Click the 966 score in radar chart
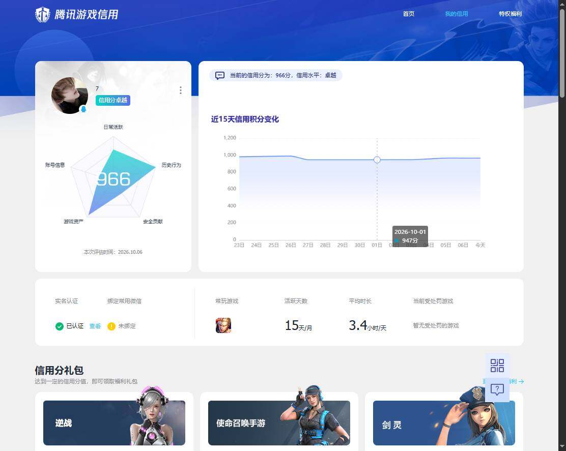 click(114, 179)
